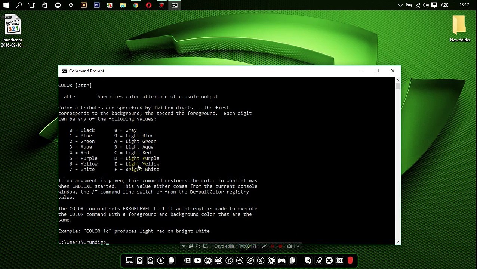Screen dimensions: 477x269
Task: Expand the hidden system tray icons chevron
Action: (400, 5)
